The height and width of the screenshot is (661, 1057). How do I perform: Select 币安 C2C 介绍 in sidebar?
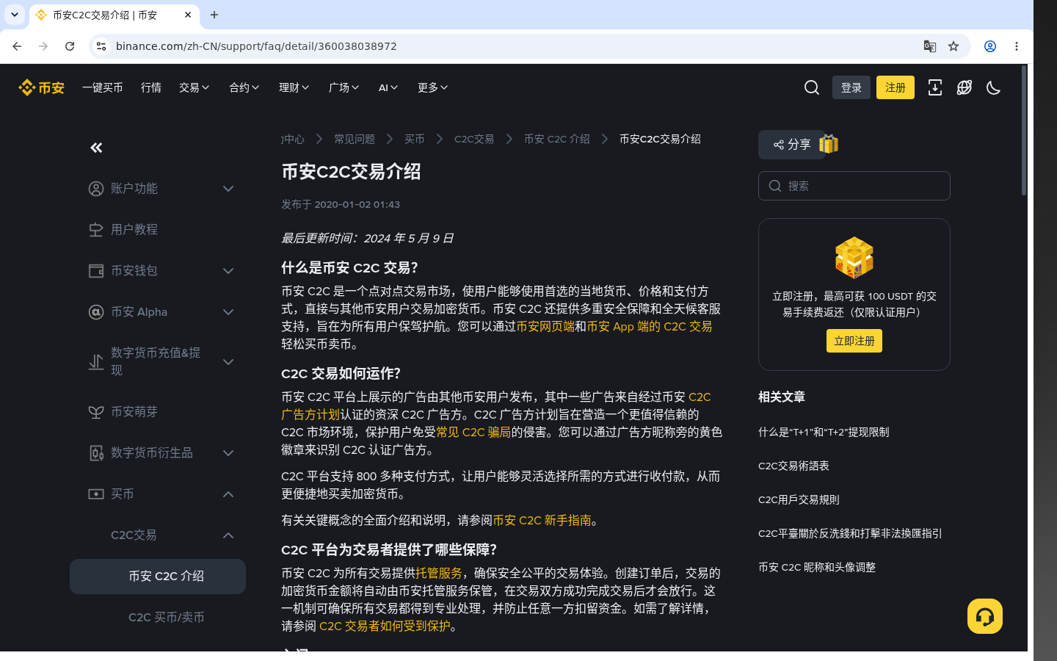coord(158,577)
